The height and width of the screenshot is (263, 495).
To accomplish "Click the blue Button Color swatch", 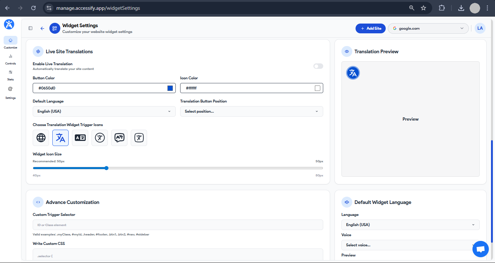I will point(170,88).
